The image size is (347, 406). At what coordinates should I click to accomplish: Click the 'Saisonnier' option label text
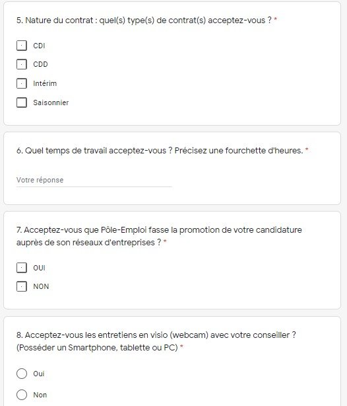coord(51,102)
